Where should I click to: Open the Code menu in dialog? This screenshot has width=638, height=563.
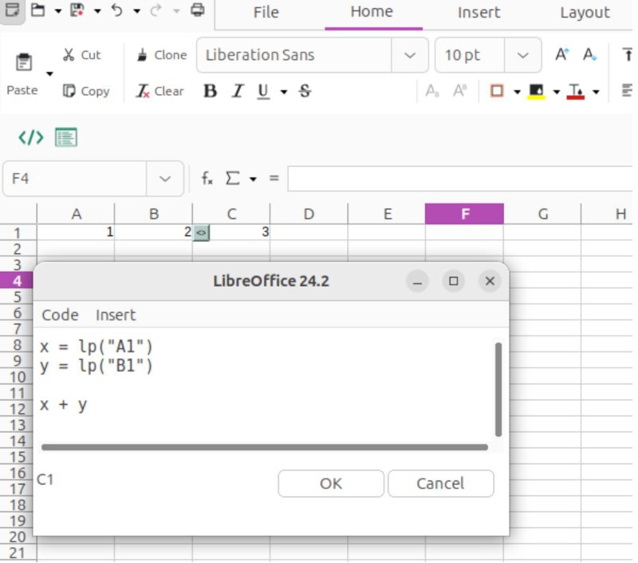click(x=60, y=315)
